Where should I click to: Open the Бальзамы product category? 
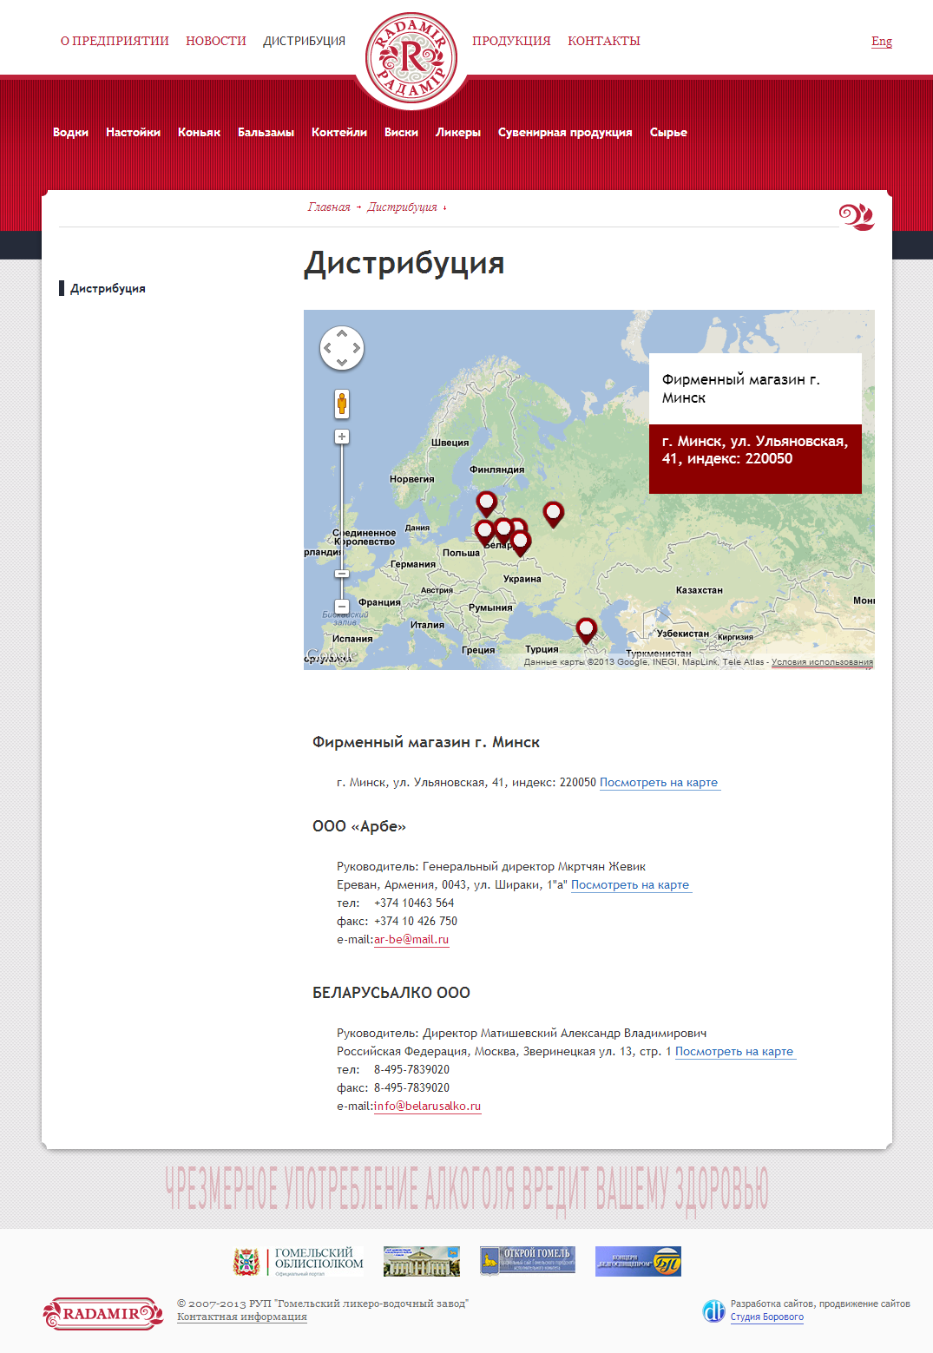click(x=266, y=132)
